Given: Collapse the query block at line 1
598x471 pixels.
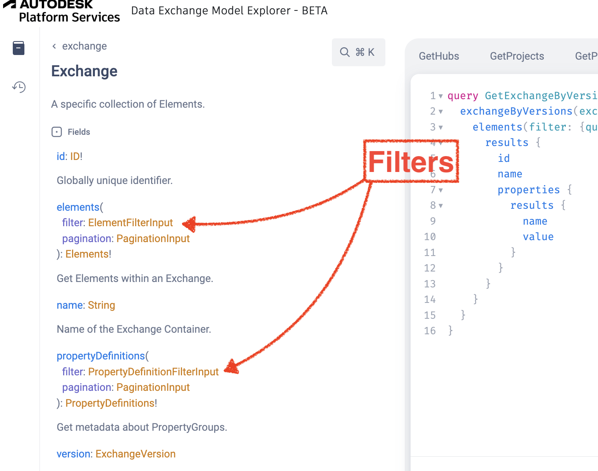Looking at the screenshot, I should tap(441, 96).
